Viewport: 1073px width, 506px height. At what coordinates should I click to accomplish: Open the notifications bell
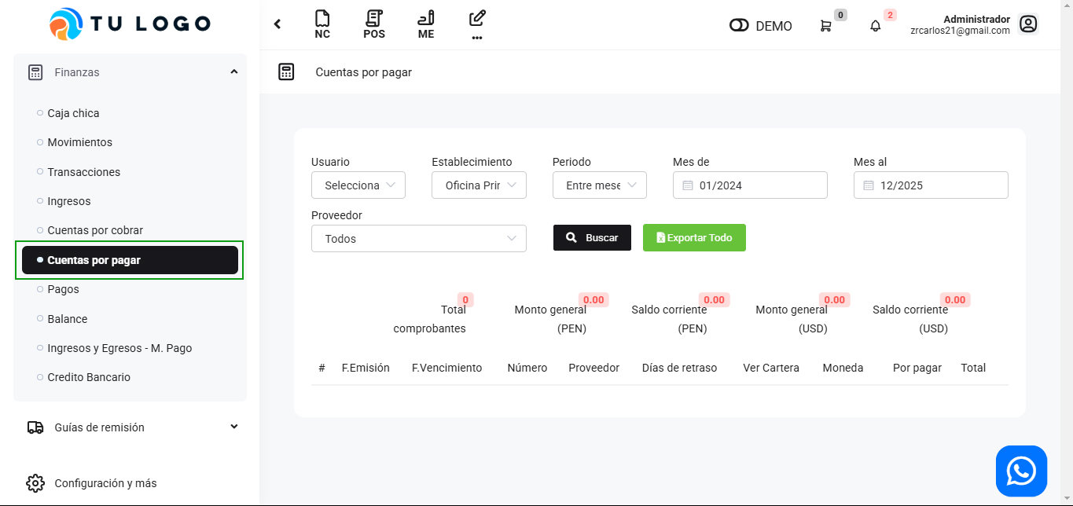point(875,26)
